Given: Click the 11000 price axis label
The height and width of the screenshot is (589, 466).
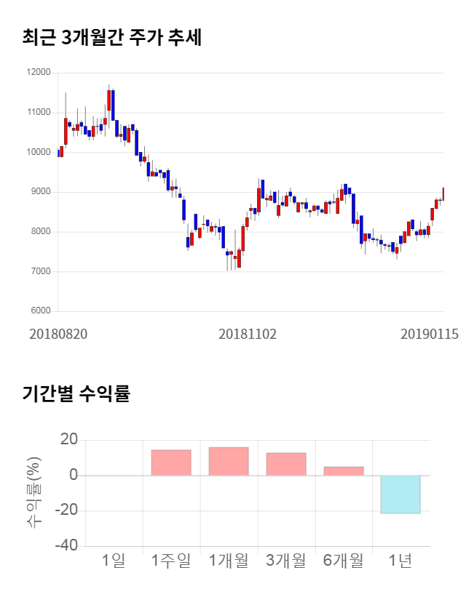Looking at the screenshot, I should tap(37, 113).
